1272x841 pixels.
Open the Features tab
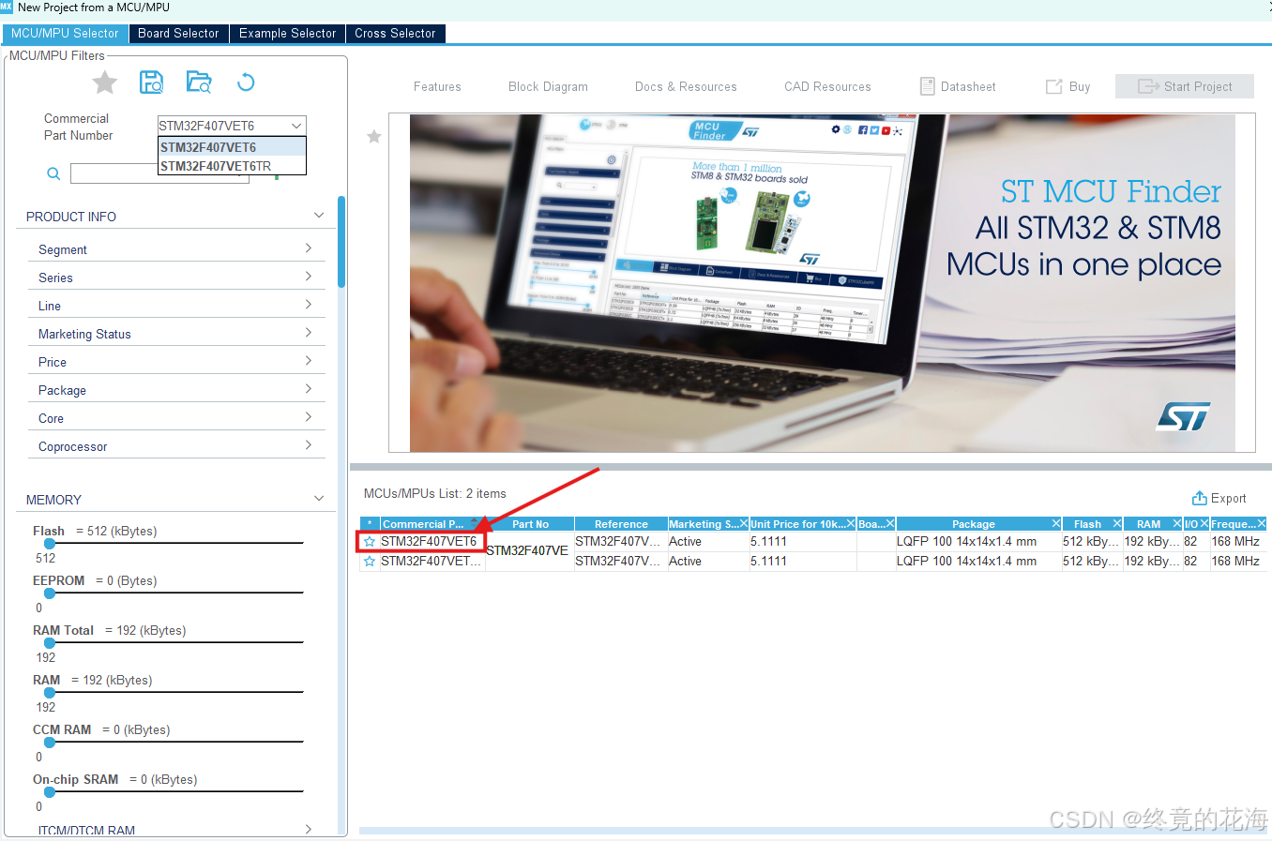click(x=437, y=86)
